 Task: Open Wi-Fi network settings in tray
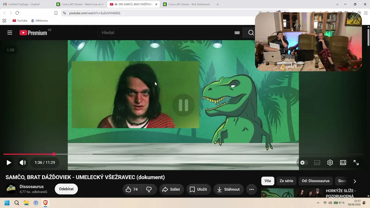pyautogui.click(x=325, y=203)
